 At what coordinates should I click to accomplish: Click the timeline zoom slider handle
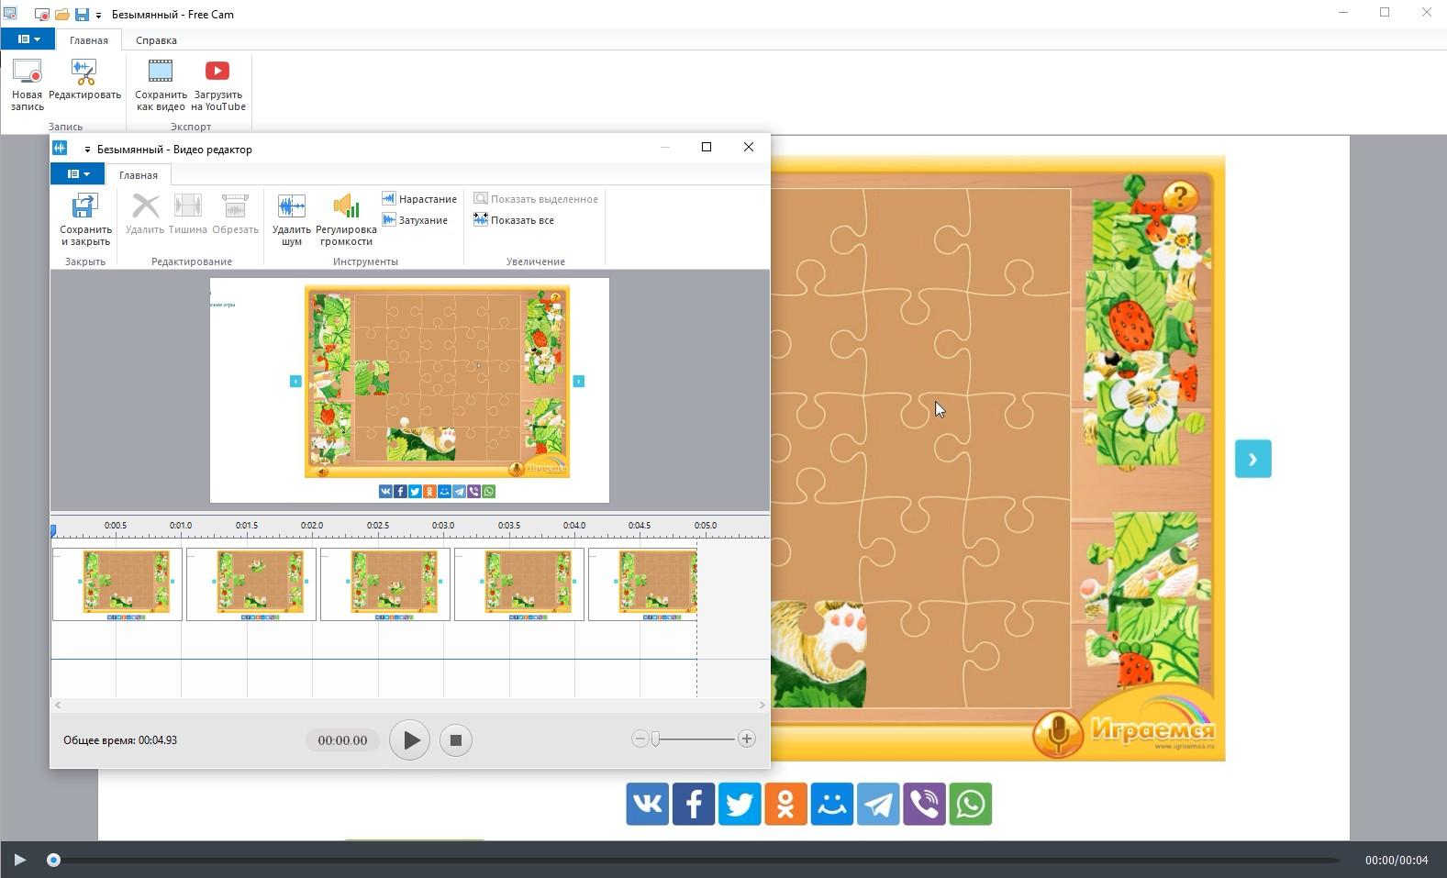(655, 739)
